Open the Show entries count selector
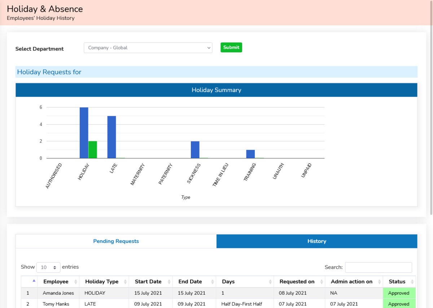The width and height of the screenshot is (433, 308). pos(48,267)
